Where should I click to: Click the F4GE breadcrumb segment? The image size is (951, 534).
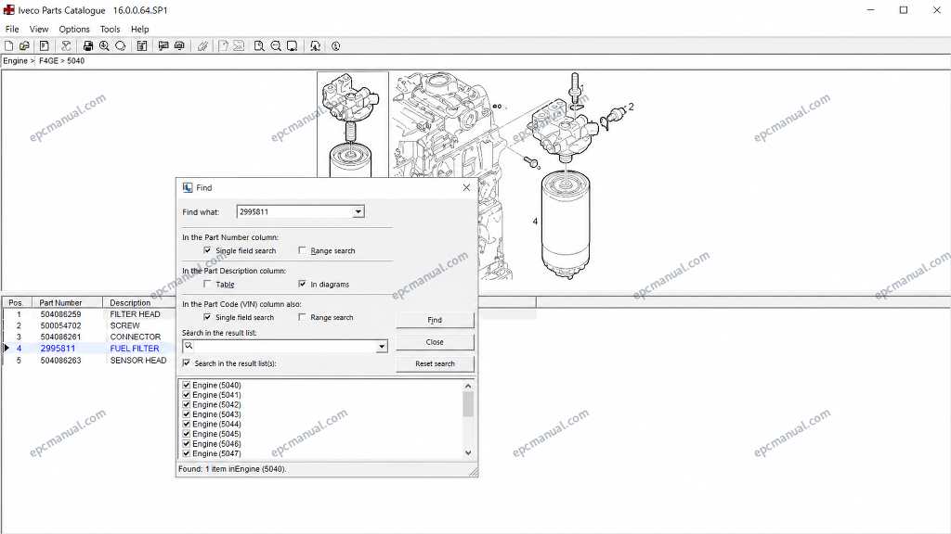tap(48, 60)
